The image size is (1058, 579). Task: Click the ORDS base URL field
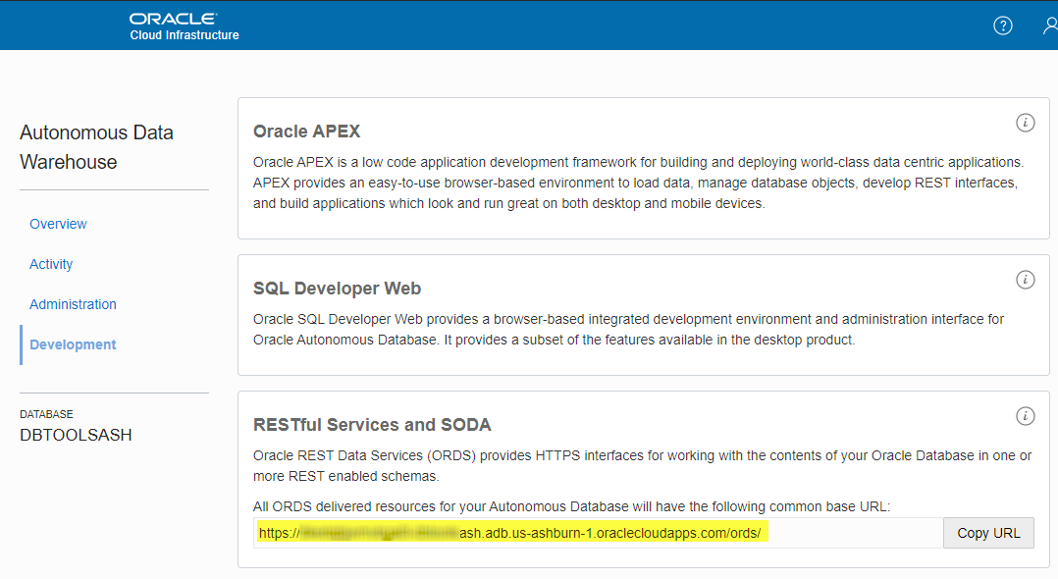[598, 533]
